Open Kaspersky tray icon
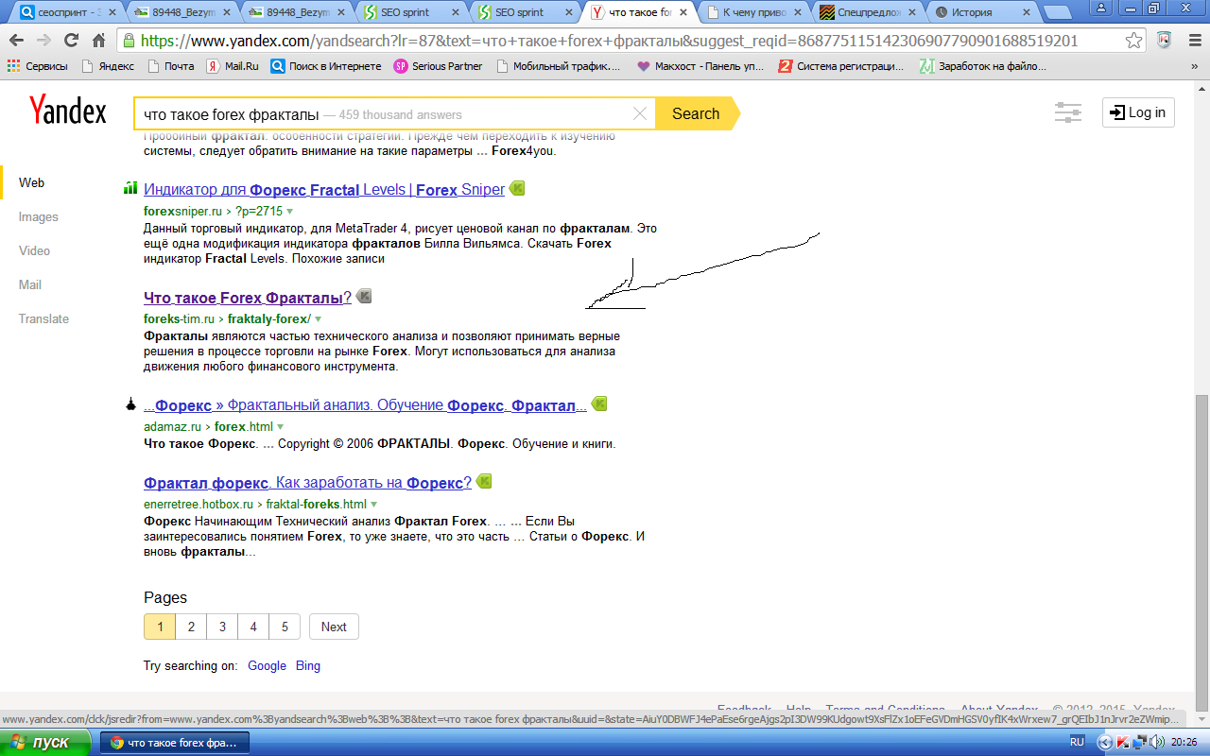This screenshot has width=1210, height=756. (x=1123, y=743)
